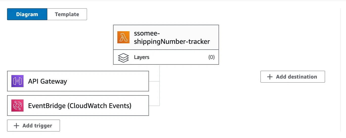Switch to the Diagram tab

[x=27, y=14]
